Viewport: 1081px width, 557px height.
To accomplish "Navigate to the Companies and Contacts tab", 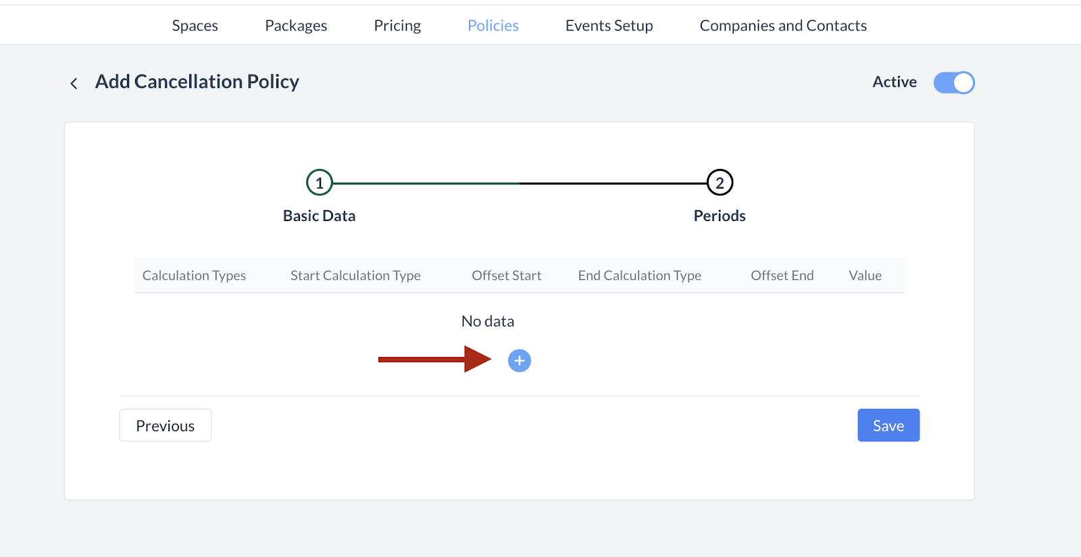I will (x=783, y=26).
